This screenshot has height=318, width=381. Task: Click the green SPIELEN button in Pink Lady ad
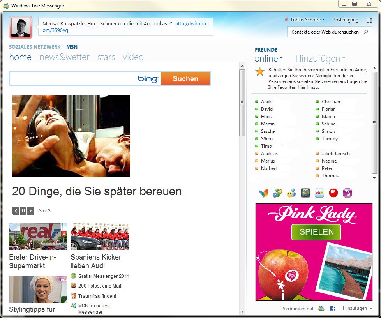tap(316, 232)
